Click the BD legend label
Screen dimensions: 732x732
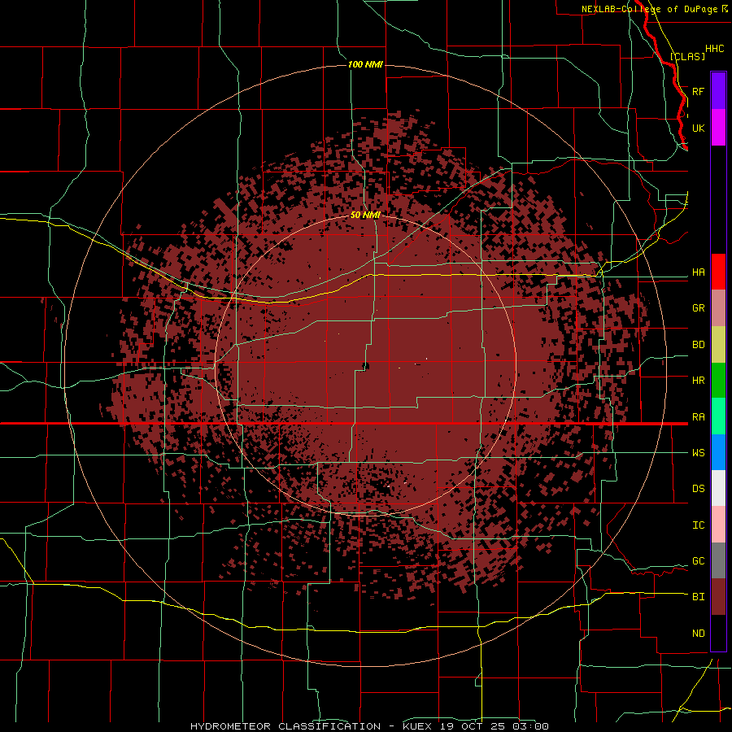click(x=698, y=345)
